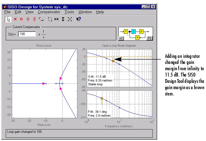Activate the vertical zoom tool
The height and width of the screenshot is (141, 206).
point(63,19)
